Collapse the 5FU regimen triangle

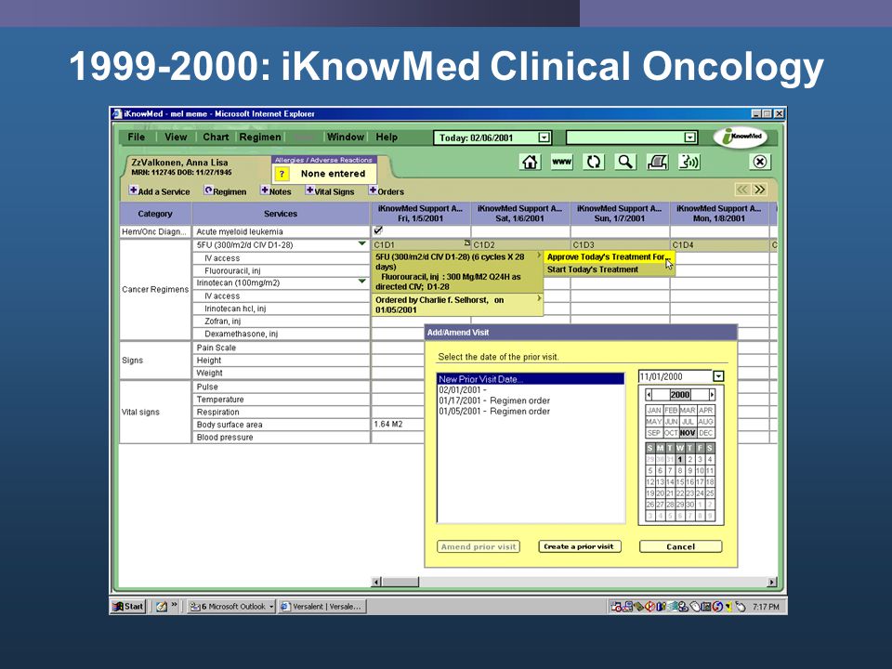(x=361, y=243)
